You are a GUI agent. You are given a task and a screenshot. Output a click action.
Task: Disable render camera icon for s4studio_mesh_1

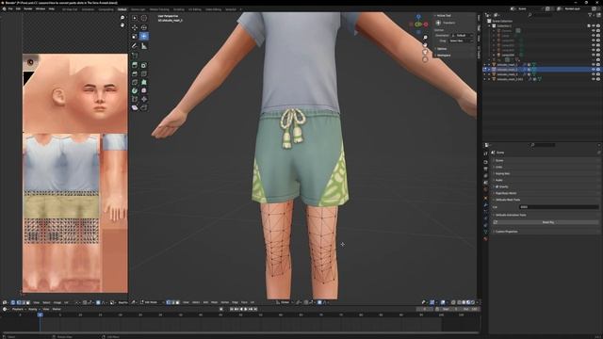(x=598, y=65)
